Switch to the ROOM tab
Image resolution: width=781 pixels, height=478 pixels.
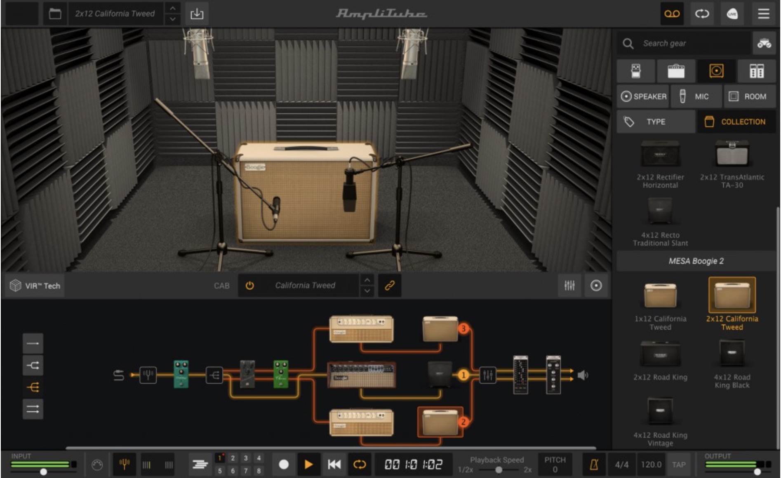click(x=749, y=96)
